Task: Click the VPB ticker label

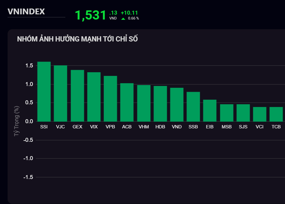Action: coord(110,127)
